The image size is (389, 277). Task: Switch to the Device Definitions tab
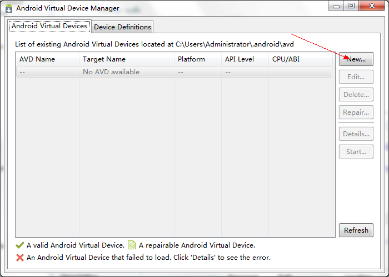click(123, 27)
